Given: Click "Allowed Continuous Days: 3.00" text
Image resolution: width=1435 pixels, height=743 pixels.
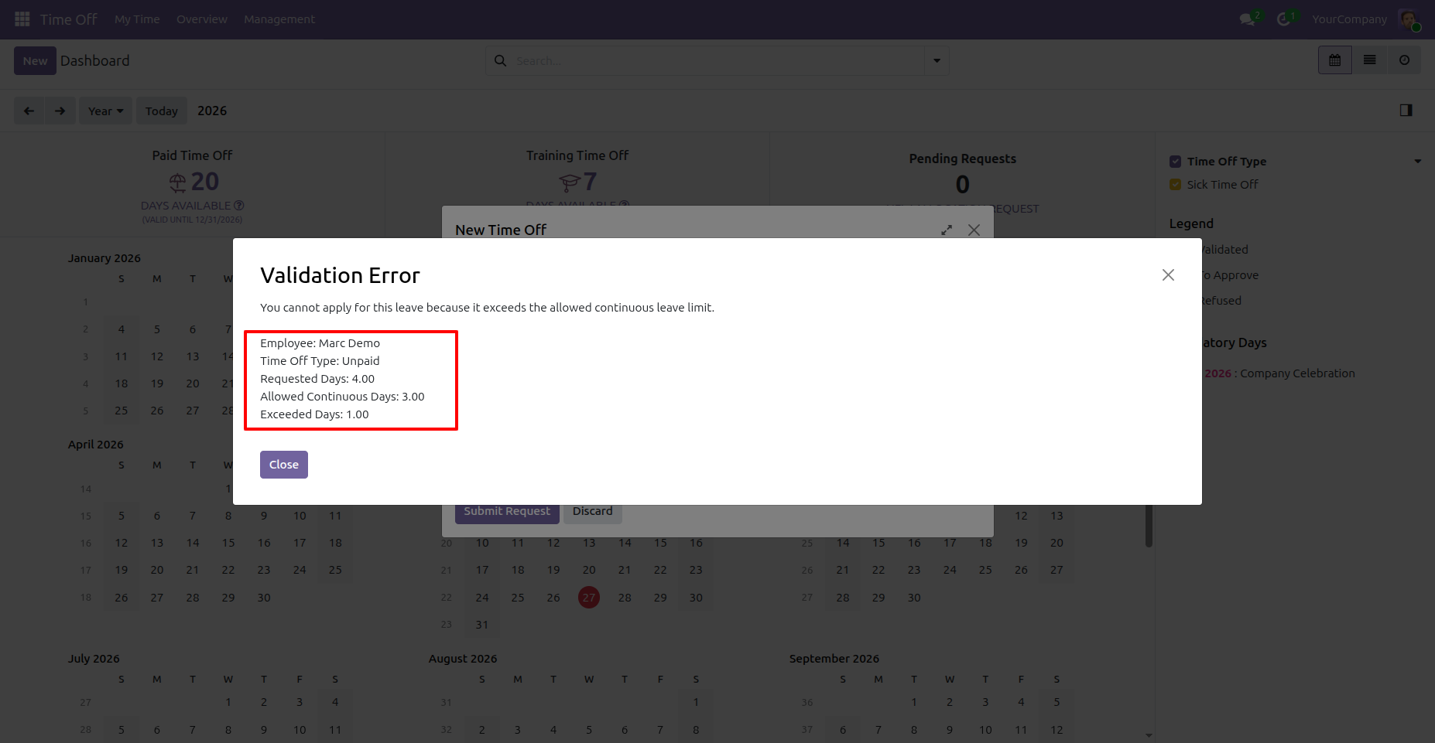Looking at the screenshot, I should click(342, 397).
